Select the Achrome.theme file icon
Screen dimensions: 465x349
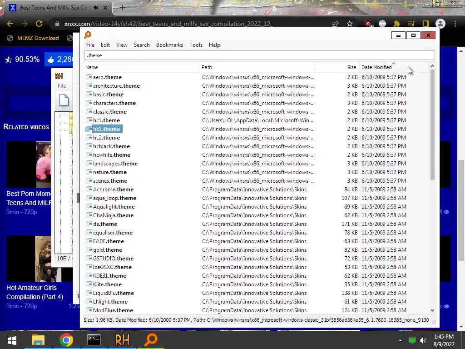[89, 189]
